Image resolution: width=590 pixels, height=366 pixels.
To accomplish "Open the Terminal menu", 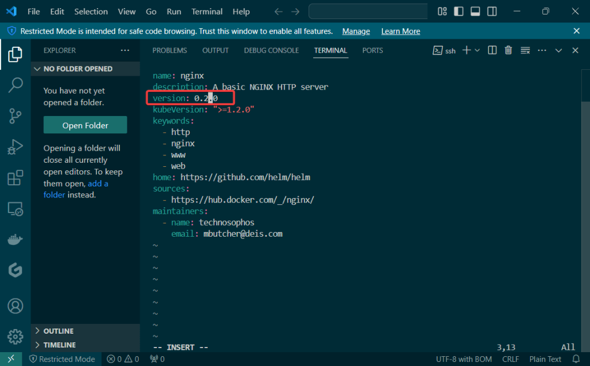I will tap(207, 12).
